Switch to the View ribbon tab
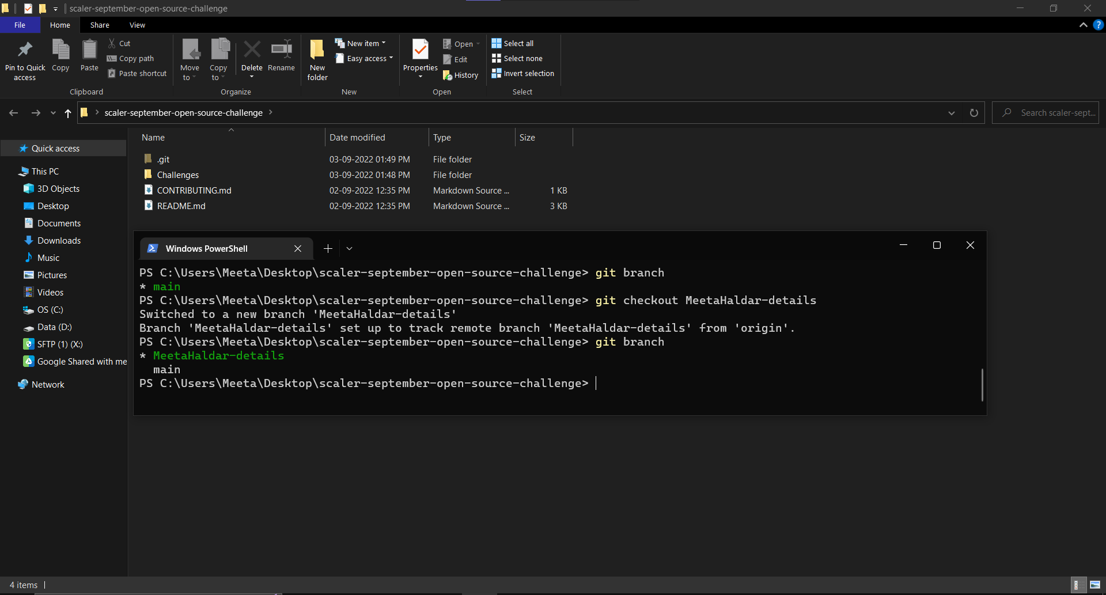The width and height of the screenshot is (1106, 595). tap(137, 25)
